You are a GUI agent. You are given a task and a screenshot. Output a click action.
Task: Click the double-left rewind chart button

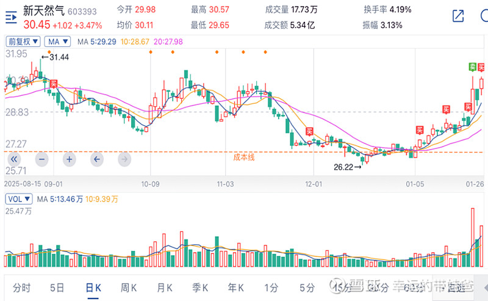[15, 159]
